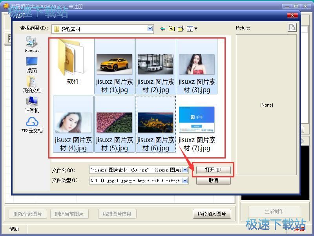Screen dimensions: 314x236
Task: Expand the 查找范围 folder dropdown
Action: click(150, 28)
